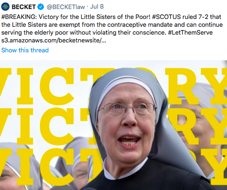The height and width of the screenshot is (190, 227).
Task: Open the Victory image attachment
Action: click(x=113, y=125)
